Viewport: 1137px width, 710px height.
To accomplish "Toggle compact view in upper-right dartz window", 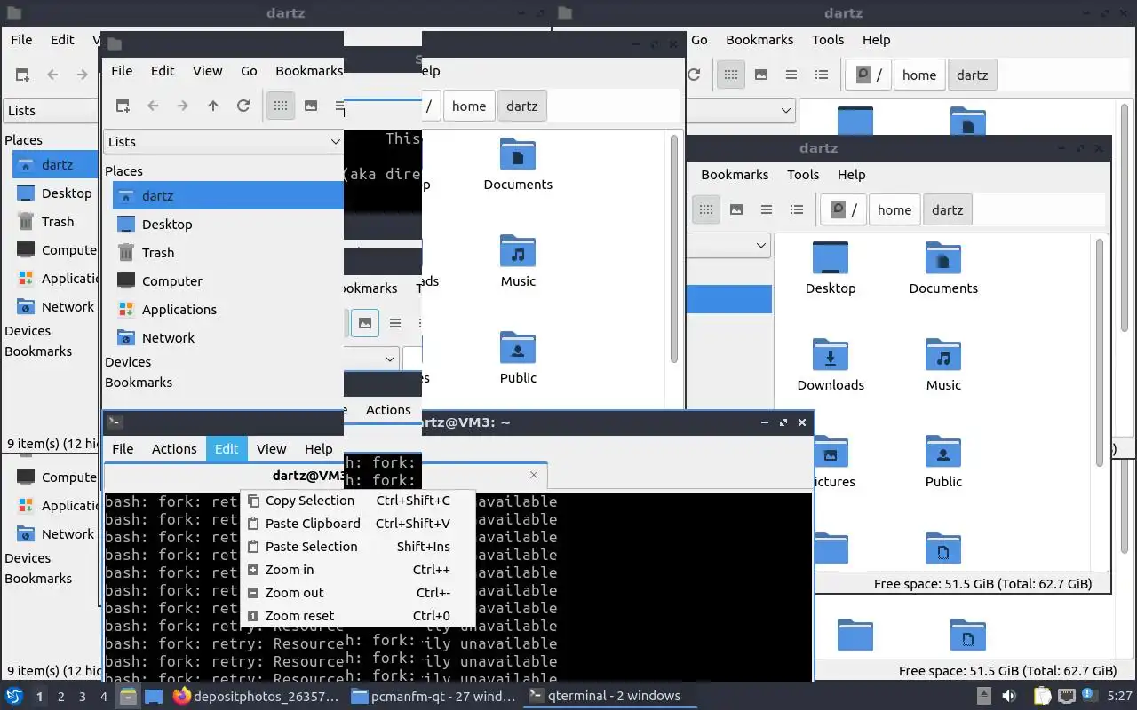I will tap(791, 75).
